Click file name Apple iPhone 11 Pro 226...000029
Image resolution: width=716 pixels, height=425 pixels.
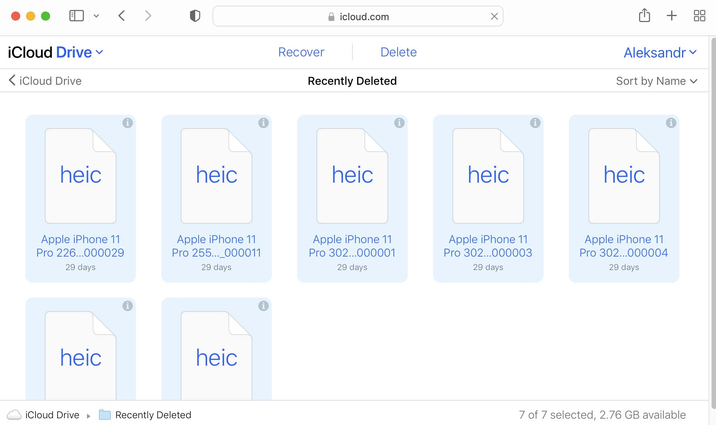tap(80, 246)
